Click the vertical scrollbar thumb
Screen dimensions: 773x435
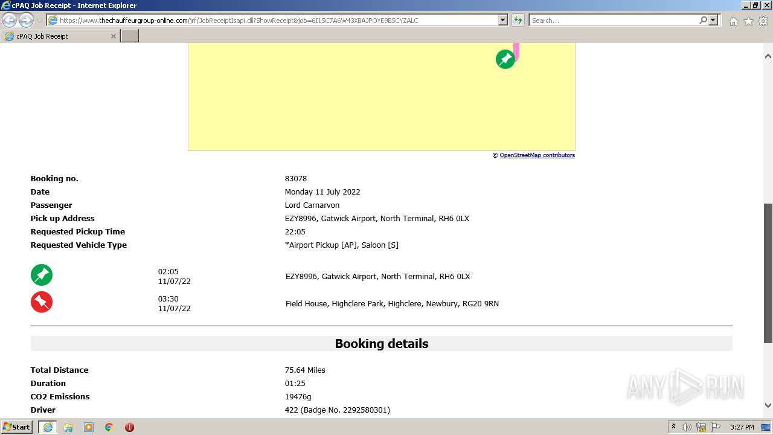[x=768, y=273]
